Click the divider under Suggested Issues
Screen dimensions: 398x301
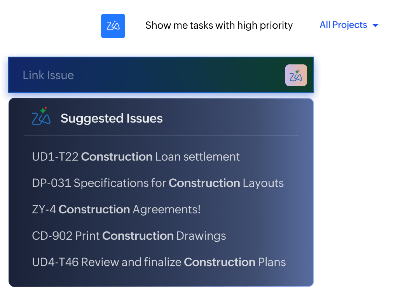pos(162,136)
